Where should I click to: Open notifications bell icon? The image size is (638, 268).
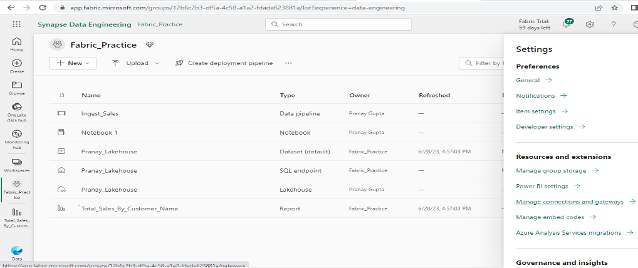[x=566, y=24]
